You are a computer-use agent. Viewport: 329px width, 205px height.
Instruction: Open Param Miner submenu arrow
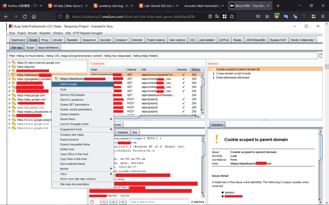point(111,119)
